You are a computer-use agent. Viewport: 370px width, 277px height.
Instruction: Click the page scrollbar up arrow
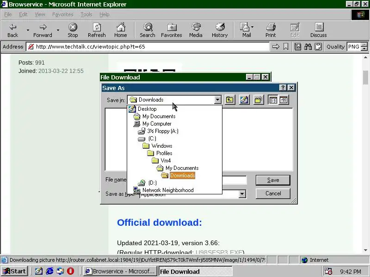point(365,57)
